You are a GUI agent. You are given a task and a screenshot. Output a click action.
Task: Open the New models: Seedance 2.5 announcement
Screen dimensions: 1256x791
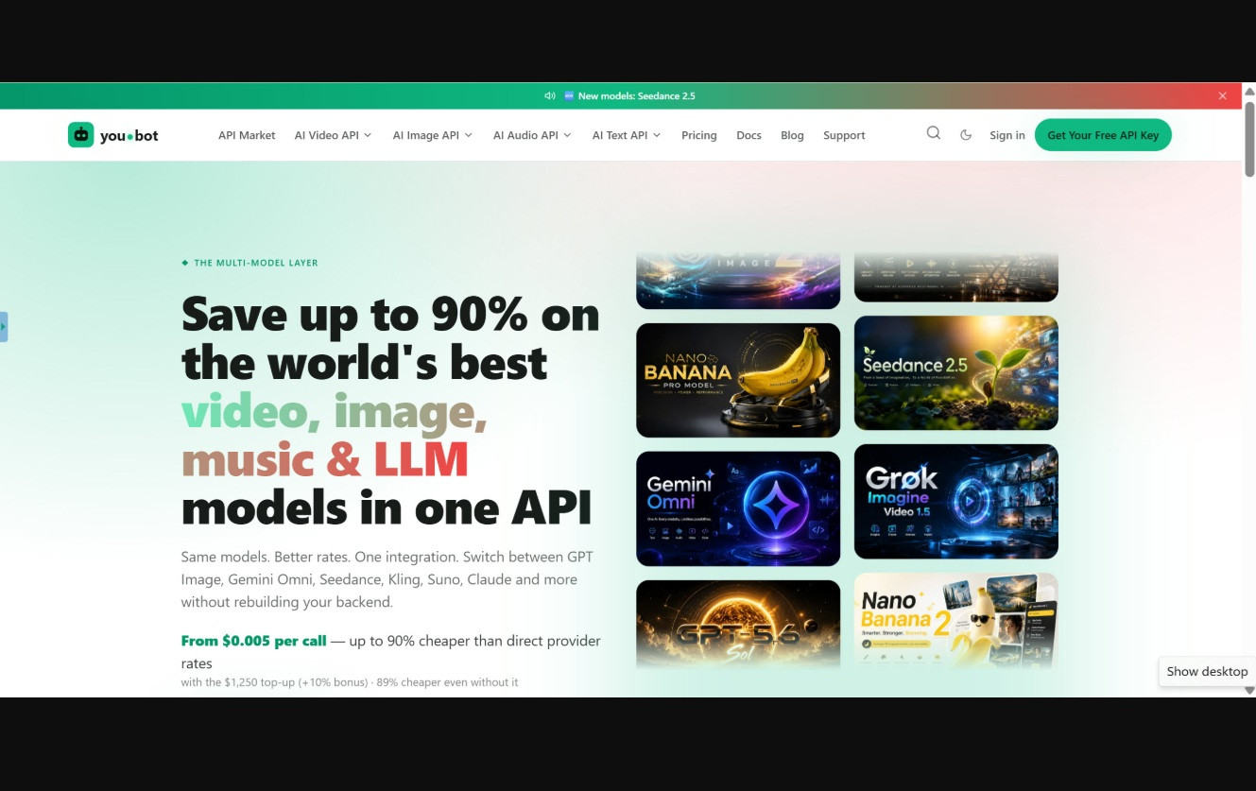(636, 95)
